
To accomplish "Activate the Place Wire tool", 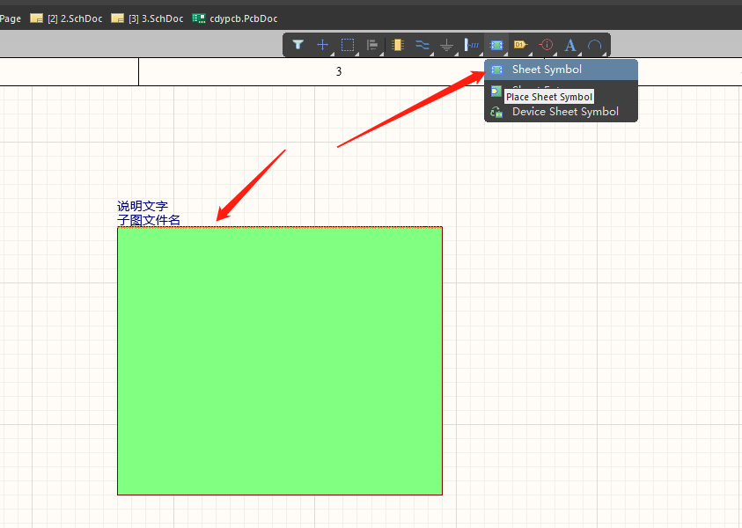I will pyautogui.click(x=422, y=45).
